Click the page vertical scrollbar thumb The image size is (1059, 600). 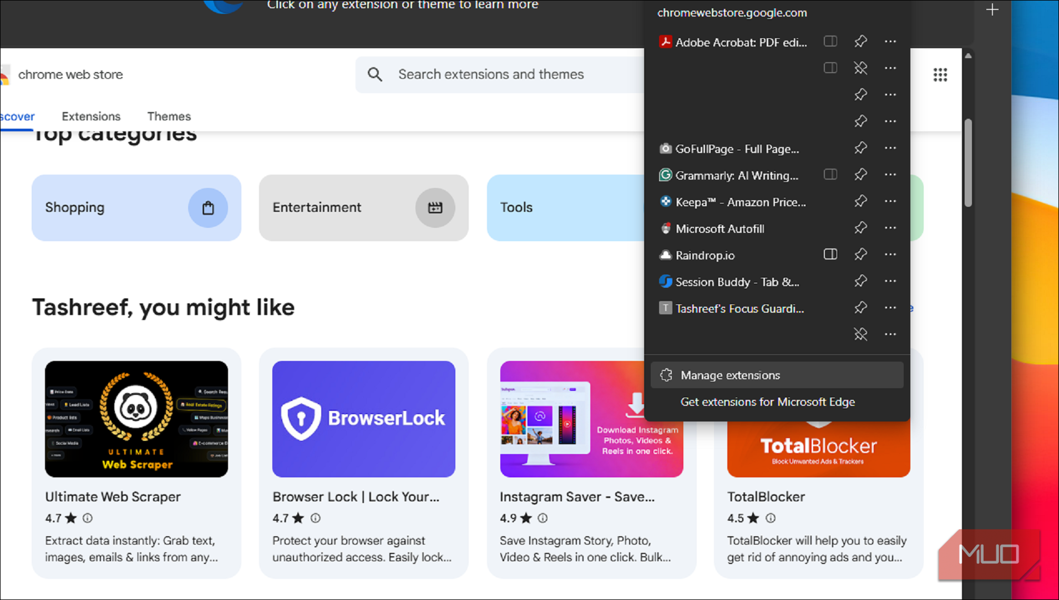(968, 163)
